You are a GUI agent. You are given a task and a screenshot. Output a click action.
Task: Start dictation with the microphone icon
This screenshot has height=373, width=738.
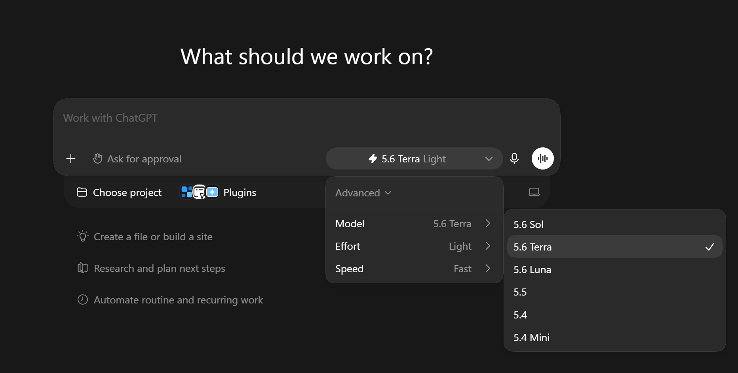click(514, 158)
